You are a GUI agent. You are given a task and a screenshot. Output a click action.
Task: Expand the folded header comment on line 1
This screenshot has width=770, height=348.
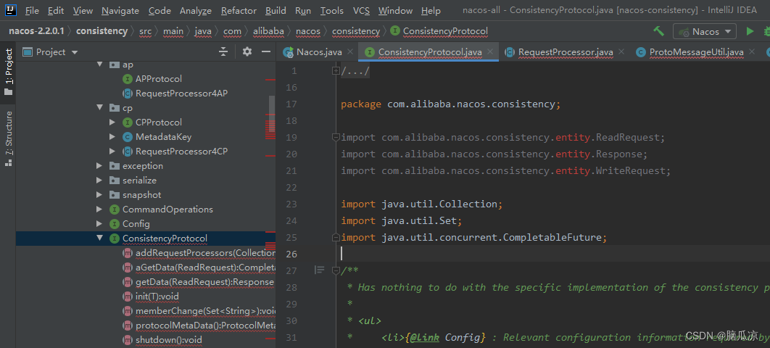336,71
